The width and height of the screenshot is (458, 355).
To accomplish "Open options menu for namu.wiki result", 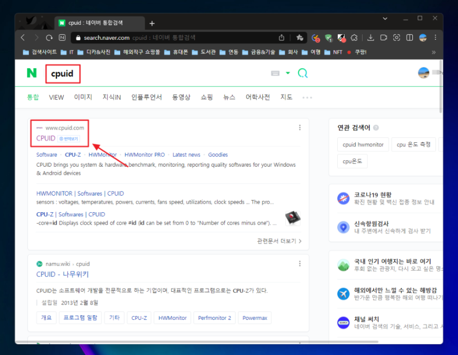I will coord(299,264).
